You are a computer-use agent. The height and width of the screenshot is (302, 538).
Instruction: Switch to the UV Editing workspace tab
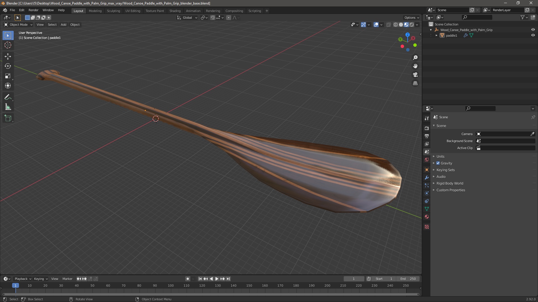coord(133,11)
